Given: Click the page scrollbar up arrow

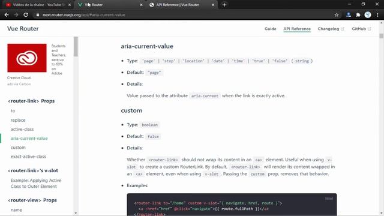Looking at the screenshot, I should 382,23.
